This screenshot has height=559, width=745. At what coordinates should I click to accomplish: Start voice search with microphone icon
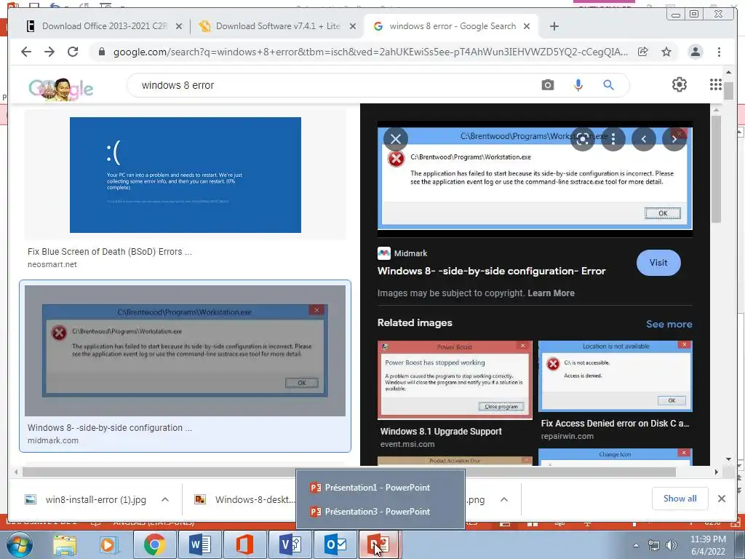click(x=578, y=85)
